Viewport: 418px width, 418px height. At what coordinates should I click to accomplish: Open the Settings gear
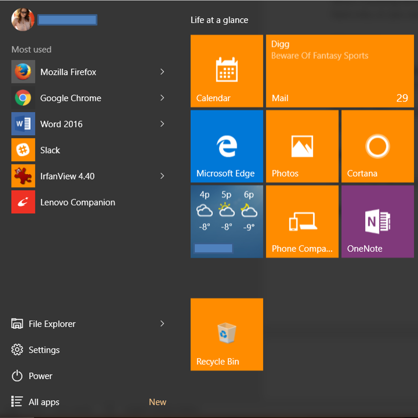(44, 350)
